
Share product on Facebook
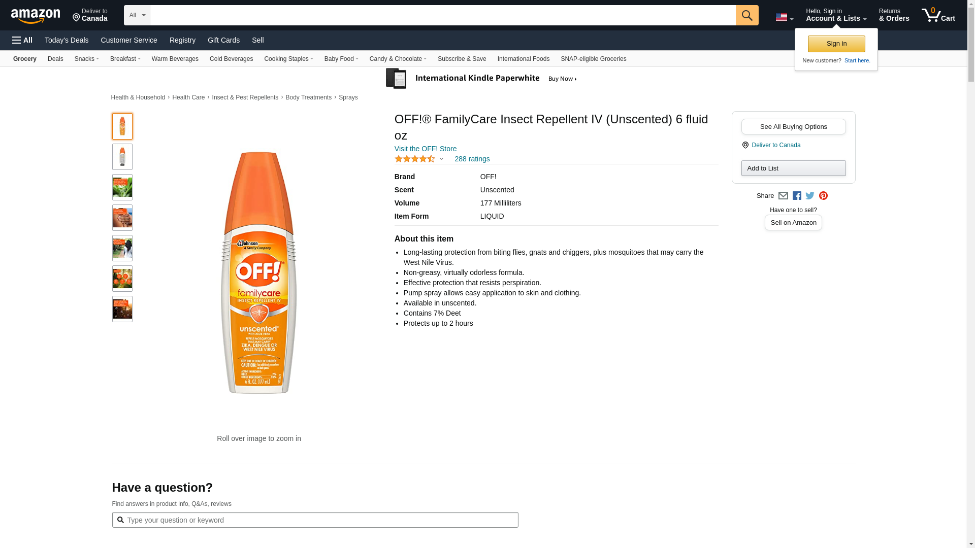click(797, 196)
